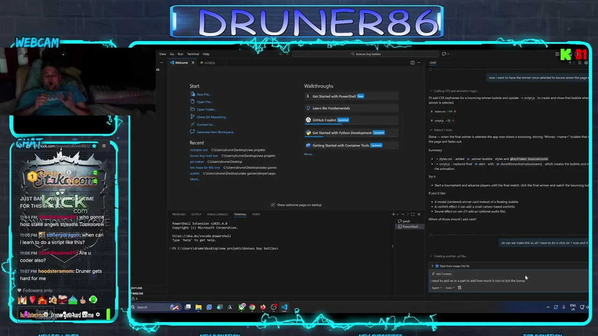
Task: Click the new terminal plus icon
Action: pyautogui.click(x=393, y=214)
